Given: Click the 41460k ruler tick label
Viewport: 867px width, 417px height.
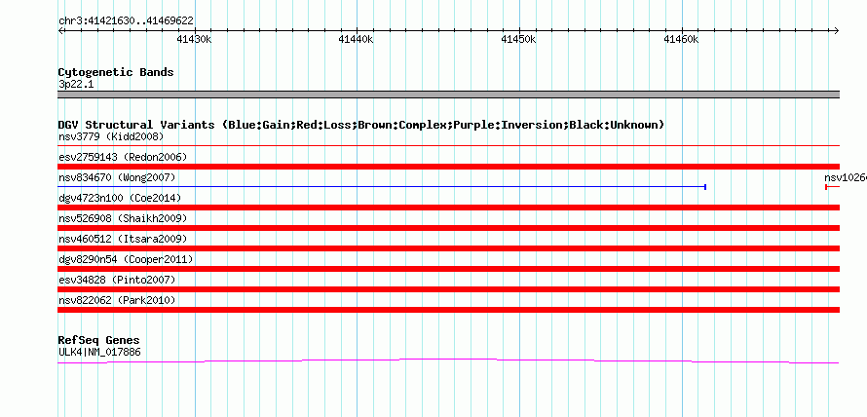Looking at the screenshot, I should pyautogui.click(x=681, y=39).
